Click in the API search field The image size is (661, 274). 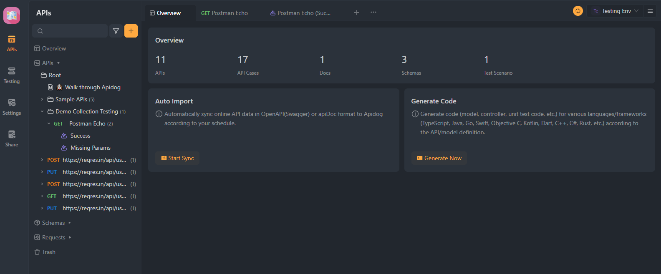point(70,31)
